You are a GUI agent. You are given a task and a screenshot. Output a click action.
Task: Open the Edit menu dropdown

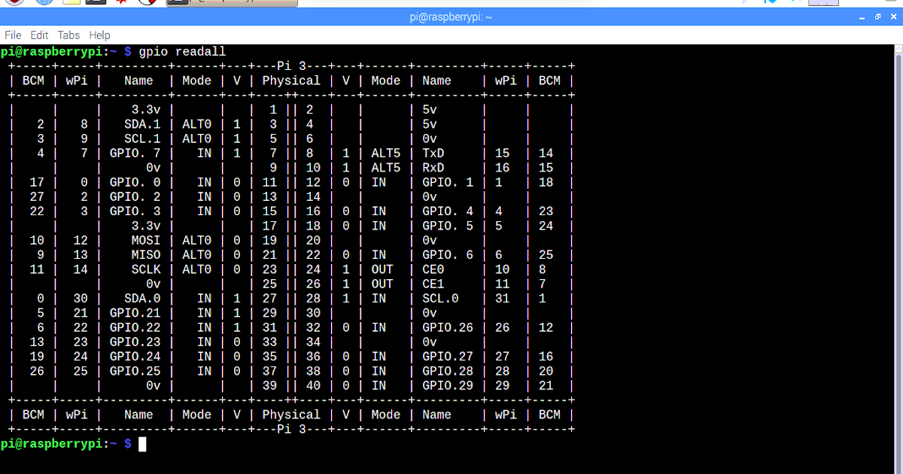tap(39, 35)
